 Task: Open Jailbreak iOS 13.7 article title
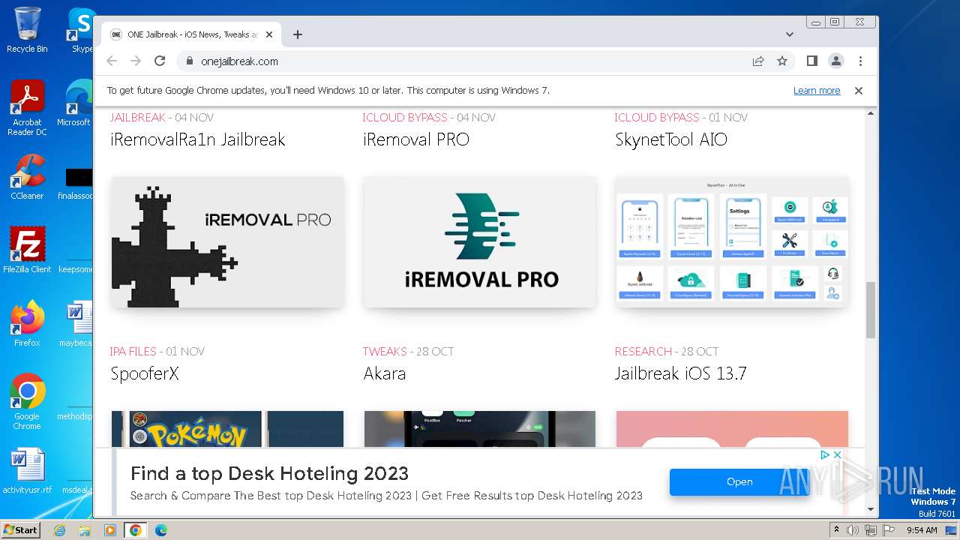[x=681, y=373]
